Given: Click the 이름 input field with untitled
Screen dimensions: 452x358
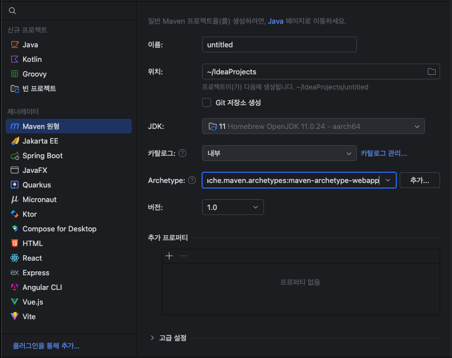Looking at the screenshot, I should pos(279,44).
